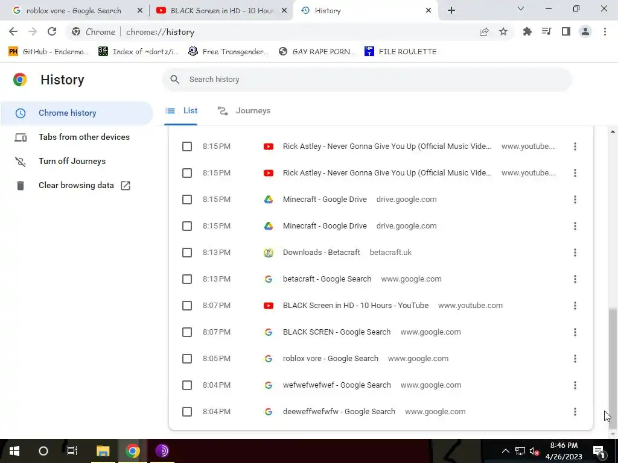Open the Downloads - Betacraft history link
Screen dimensions: 618x463
(x=321, y=253)
